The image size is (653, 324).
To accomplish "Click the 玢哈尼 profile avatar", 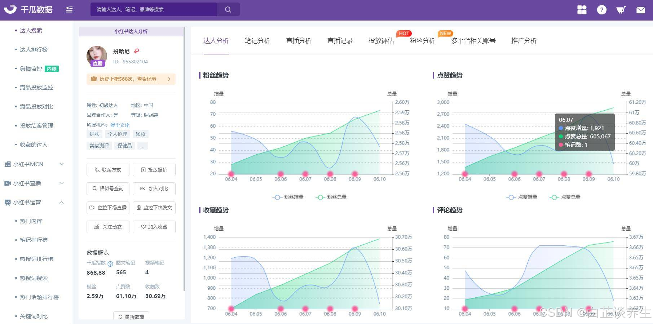I will pos(97,56).
